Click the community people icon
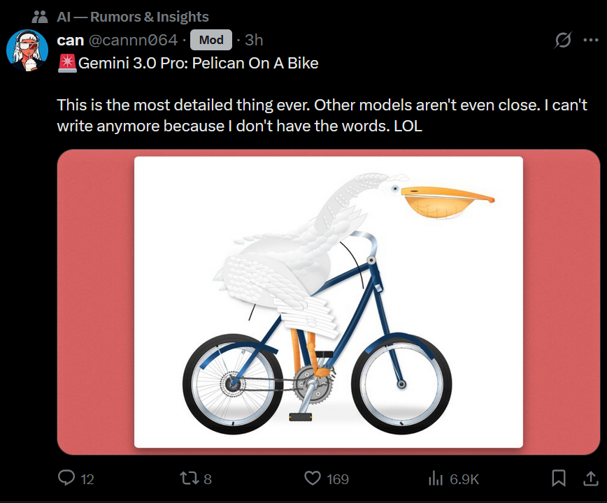This screenshot has width=607, height=503. click(x=39, y=17)
